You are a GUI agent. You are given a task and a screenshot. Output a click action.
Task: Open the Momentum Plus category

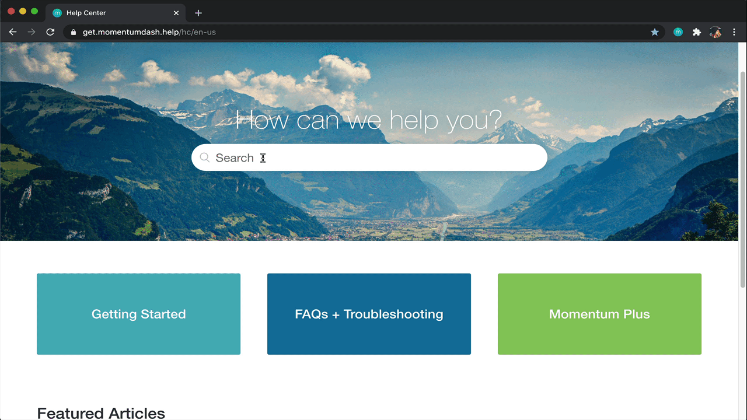(599, 314)
